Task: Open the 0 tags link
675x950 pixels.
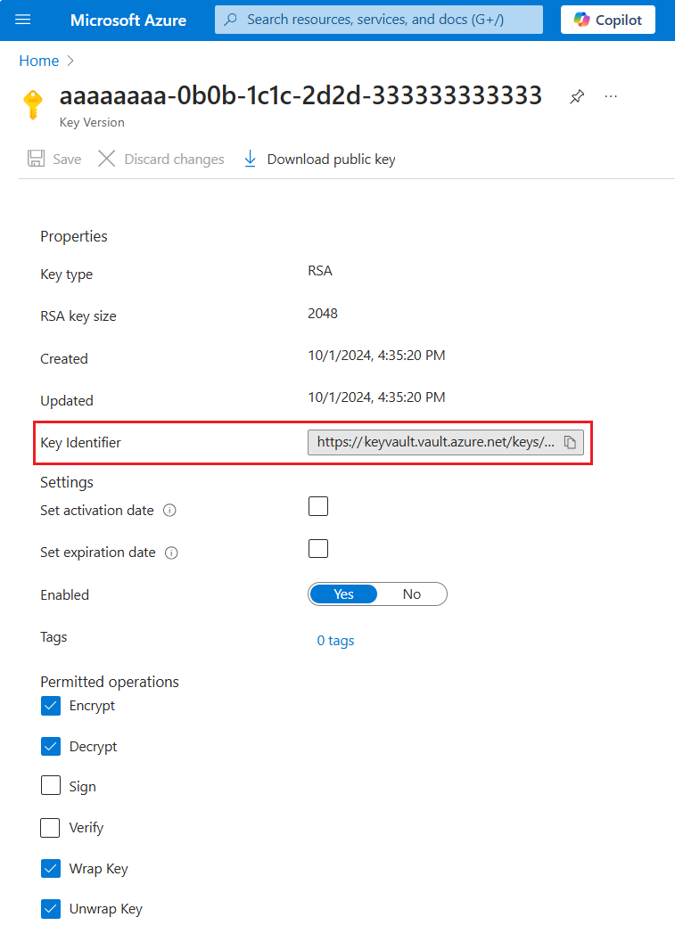Action: pyautogui.click(x=335, y=640)
